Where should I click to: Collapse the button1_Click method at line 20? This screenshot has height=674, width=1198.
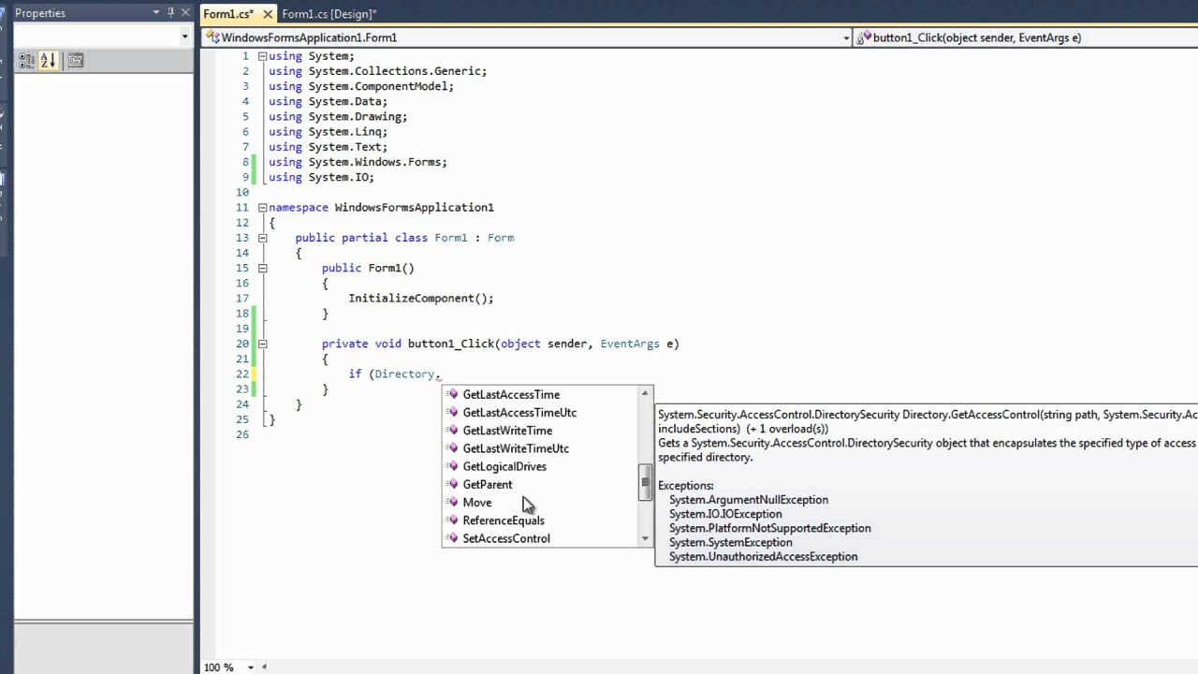click(262, 344)
